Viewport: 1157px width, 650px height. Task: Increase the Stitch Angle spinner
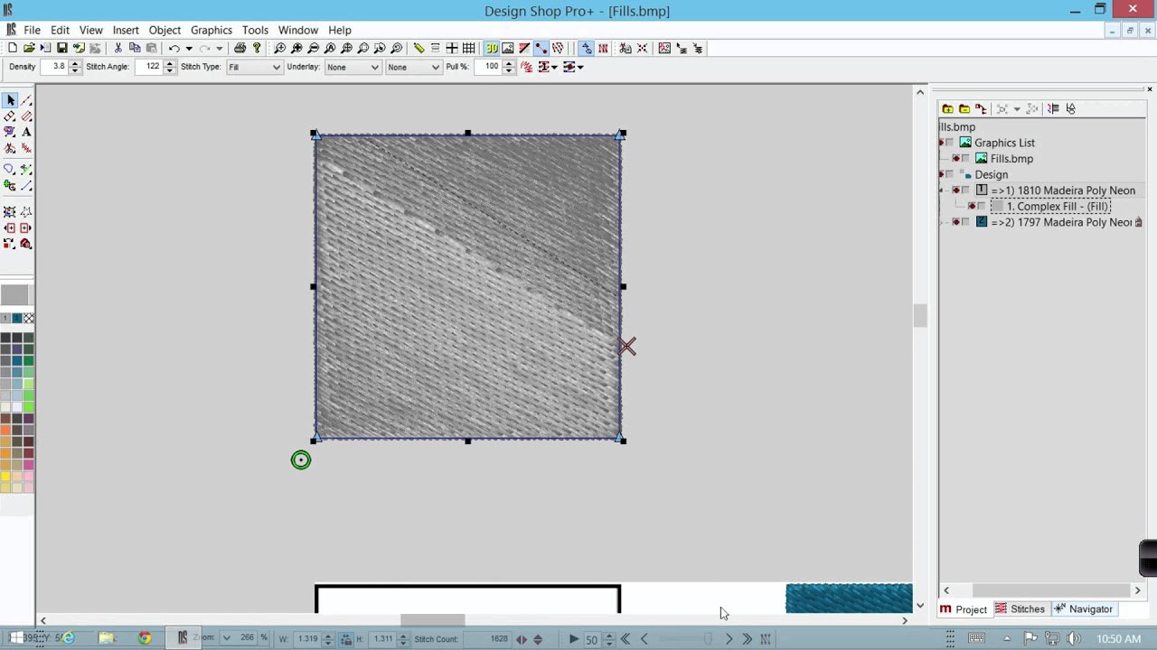[x=169, y=63]
